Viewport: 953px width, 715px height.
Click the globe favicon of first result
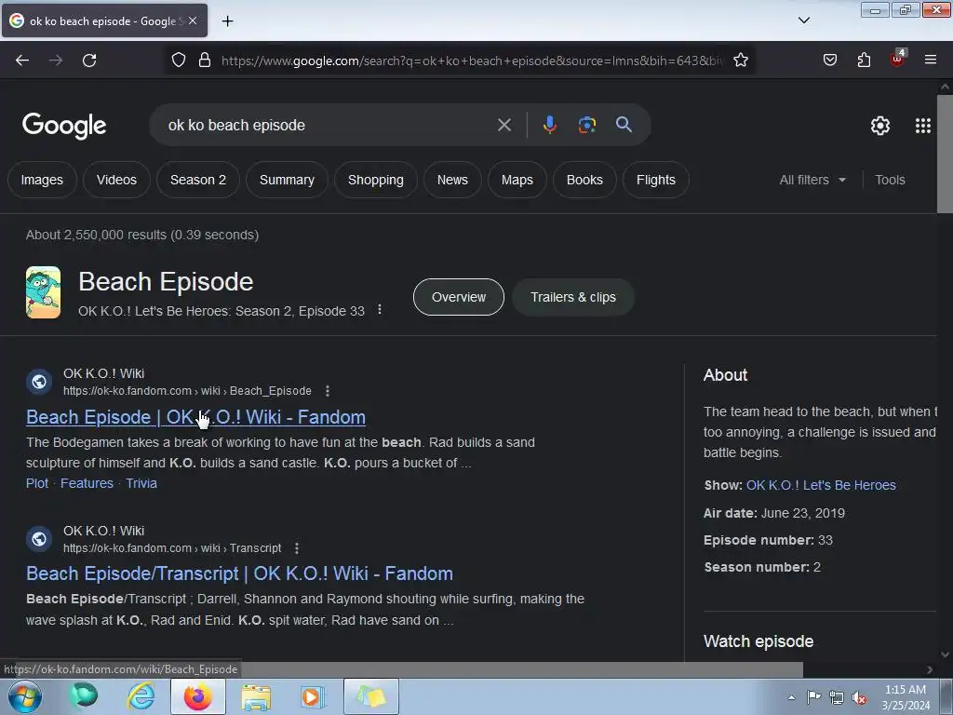(x=39, y=381)
